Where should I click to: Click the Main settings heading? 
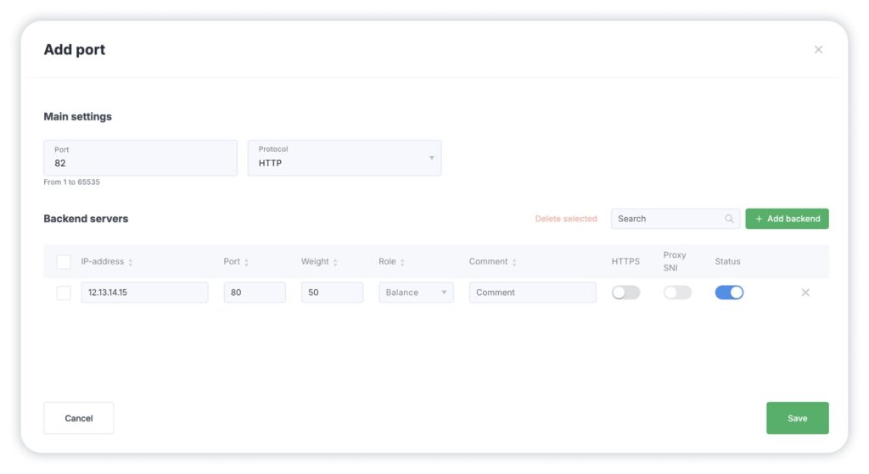coord(77,116)
